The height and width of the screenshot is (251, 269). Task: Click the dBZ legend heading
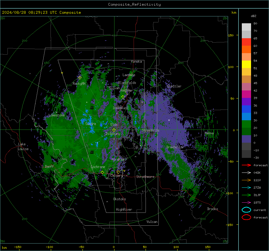click(253, 16)
